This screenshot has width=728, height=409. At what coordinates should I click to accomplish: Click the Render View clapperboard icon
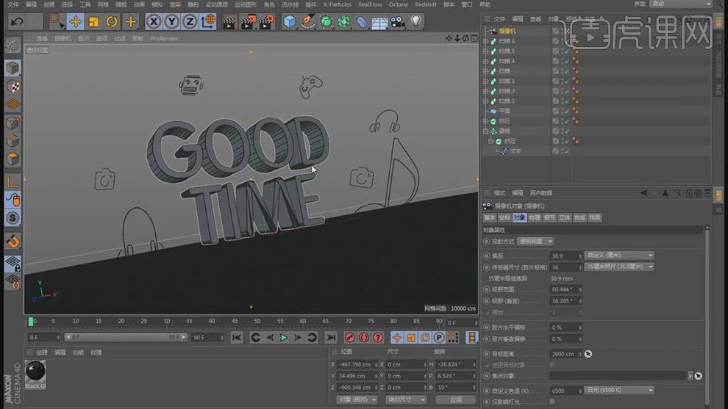tap(229, 22)
